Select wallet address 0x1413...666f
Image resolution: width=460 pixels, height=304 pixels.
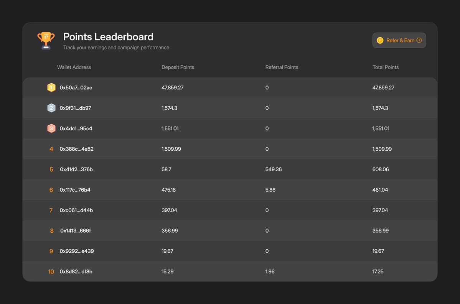[x=76, y=231]
